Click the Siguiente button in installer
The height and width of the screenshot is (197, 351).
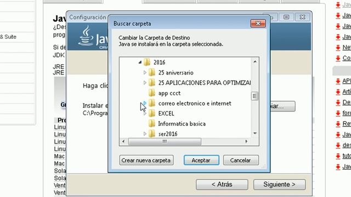[279, 184]
